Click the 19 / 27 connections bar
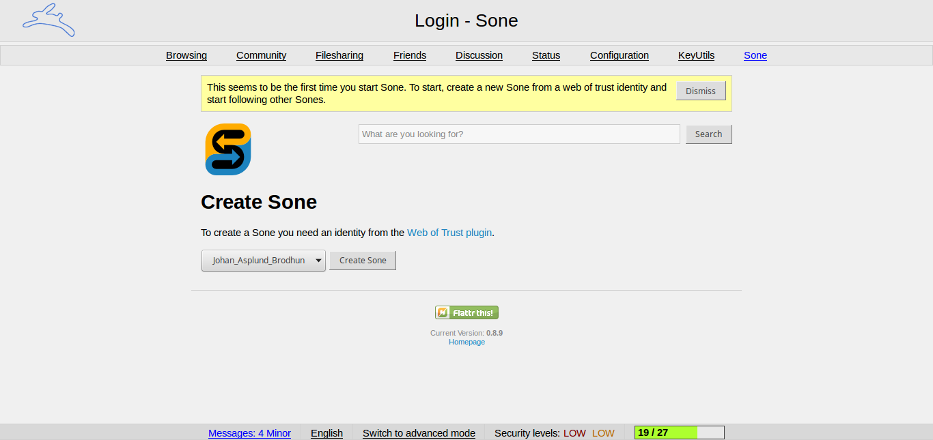Viewport: 933px width, 440px height. tap(680, 432)
